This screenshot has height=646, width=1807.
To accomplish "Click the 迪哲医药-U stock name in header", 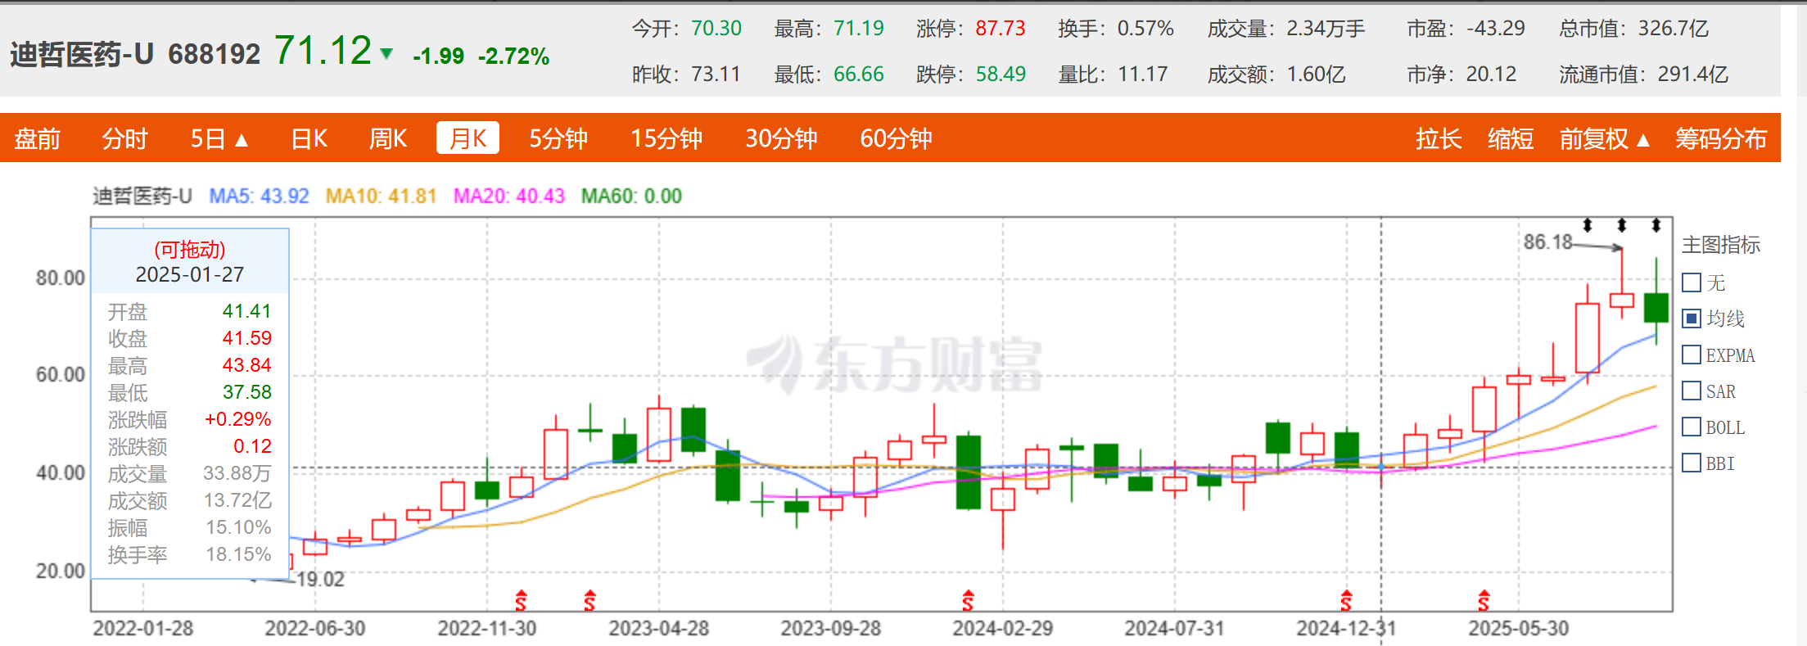I will click(x=82, y=54).
